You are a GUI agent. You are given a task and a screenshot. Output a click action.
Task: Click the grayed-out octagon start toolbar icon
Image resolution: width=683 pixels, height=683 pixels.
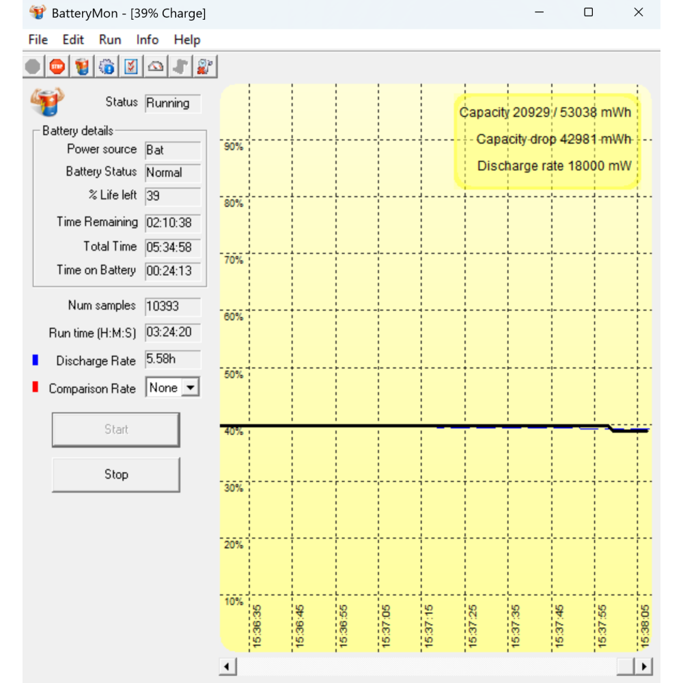point(33,66)
